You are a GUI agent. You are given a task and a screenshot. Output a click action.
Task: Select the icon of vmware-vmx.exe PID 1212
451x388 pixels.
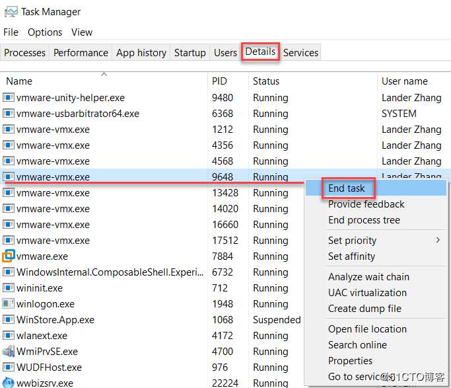[x=9, y=130]
